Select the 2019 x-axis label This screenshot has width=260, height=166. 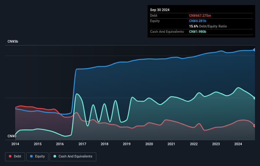click(127, 144)
